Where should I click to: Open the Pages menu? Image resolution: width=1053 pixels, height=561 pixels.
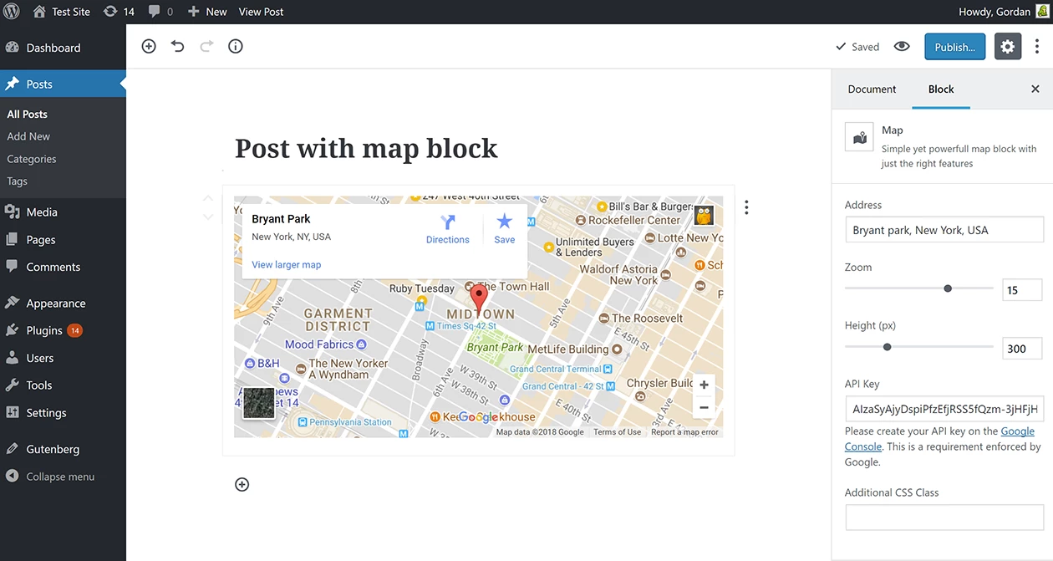pyautogui.click(x=63, y=240)
